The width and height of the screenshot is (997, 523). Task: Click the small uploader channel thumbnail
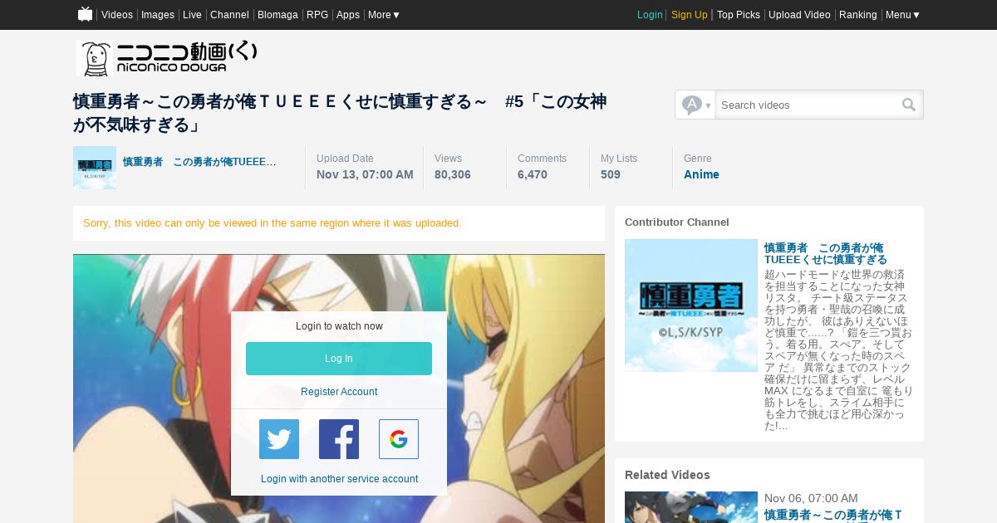pyautogui.click(x=95, y=168)
